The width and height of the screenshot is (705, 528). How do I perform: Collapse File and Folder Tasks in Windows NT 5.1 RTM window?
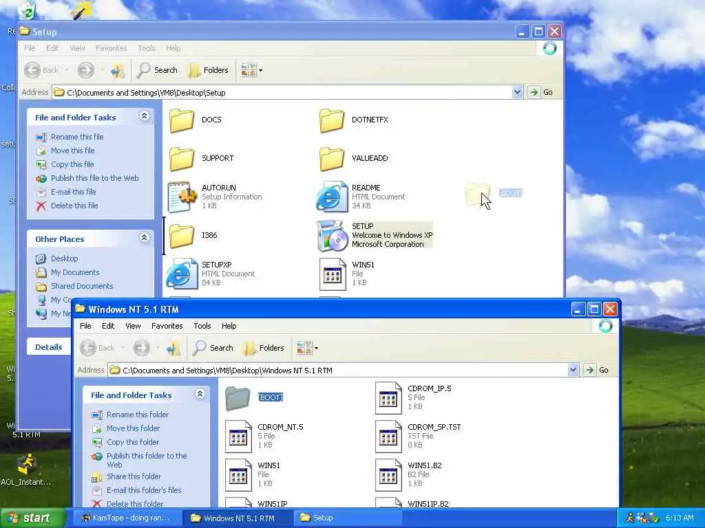point(200,394)
